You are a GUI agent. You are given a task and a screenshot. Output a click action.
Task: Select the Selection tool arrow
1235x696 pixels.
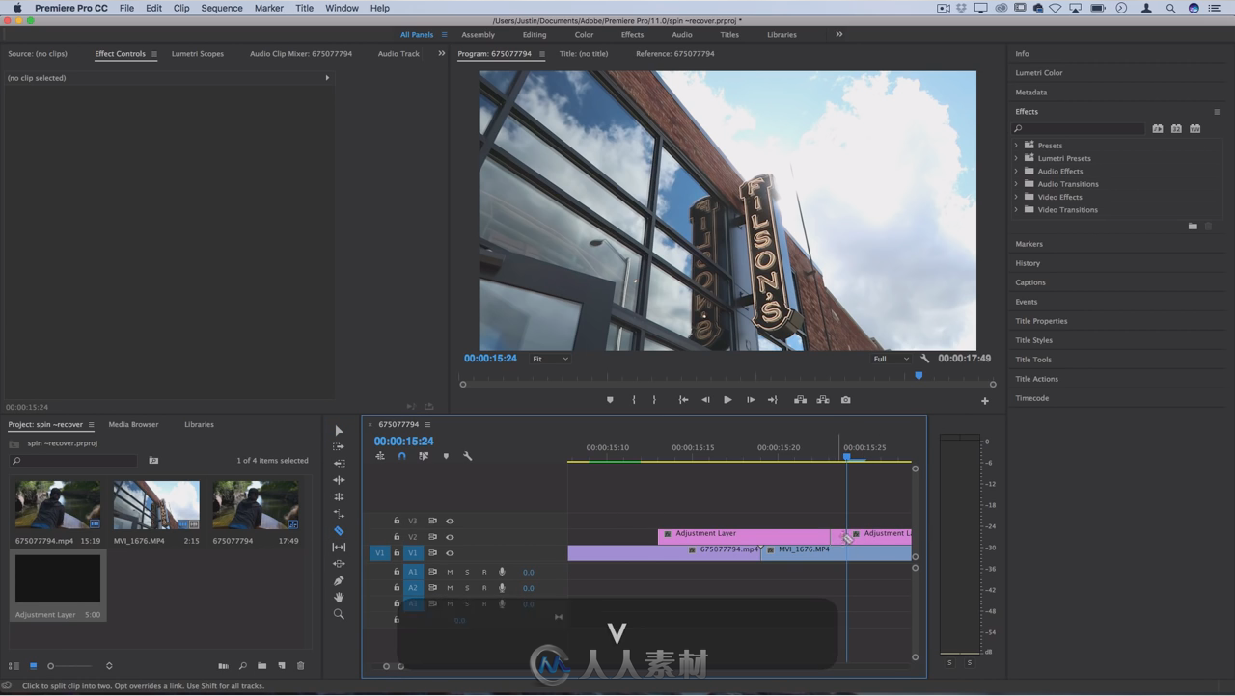click(x=339, y=431)
